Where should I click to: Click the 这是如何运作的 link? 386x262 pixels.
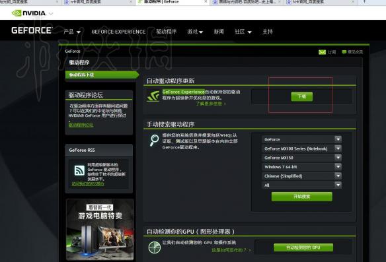pos(231,250)
